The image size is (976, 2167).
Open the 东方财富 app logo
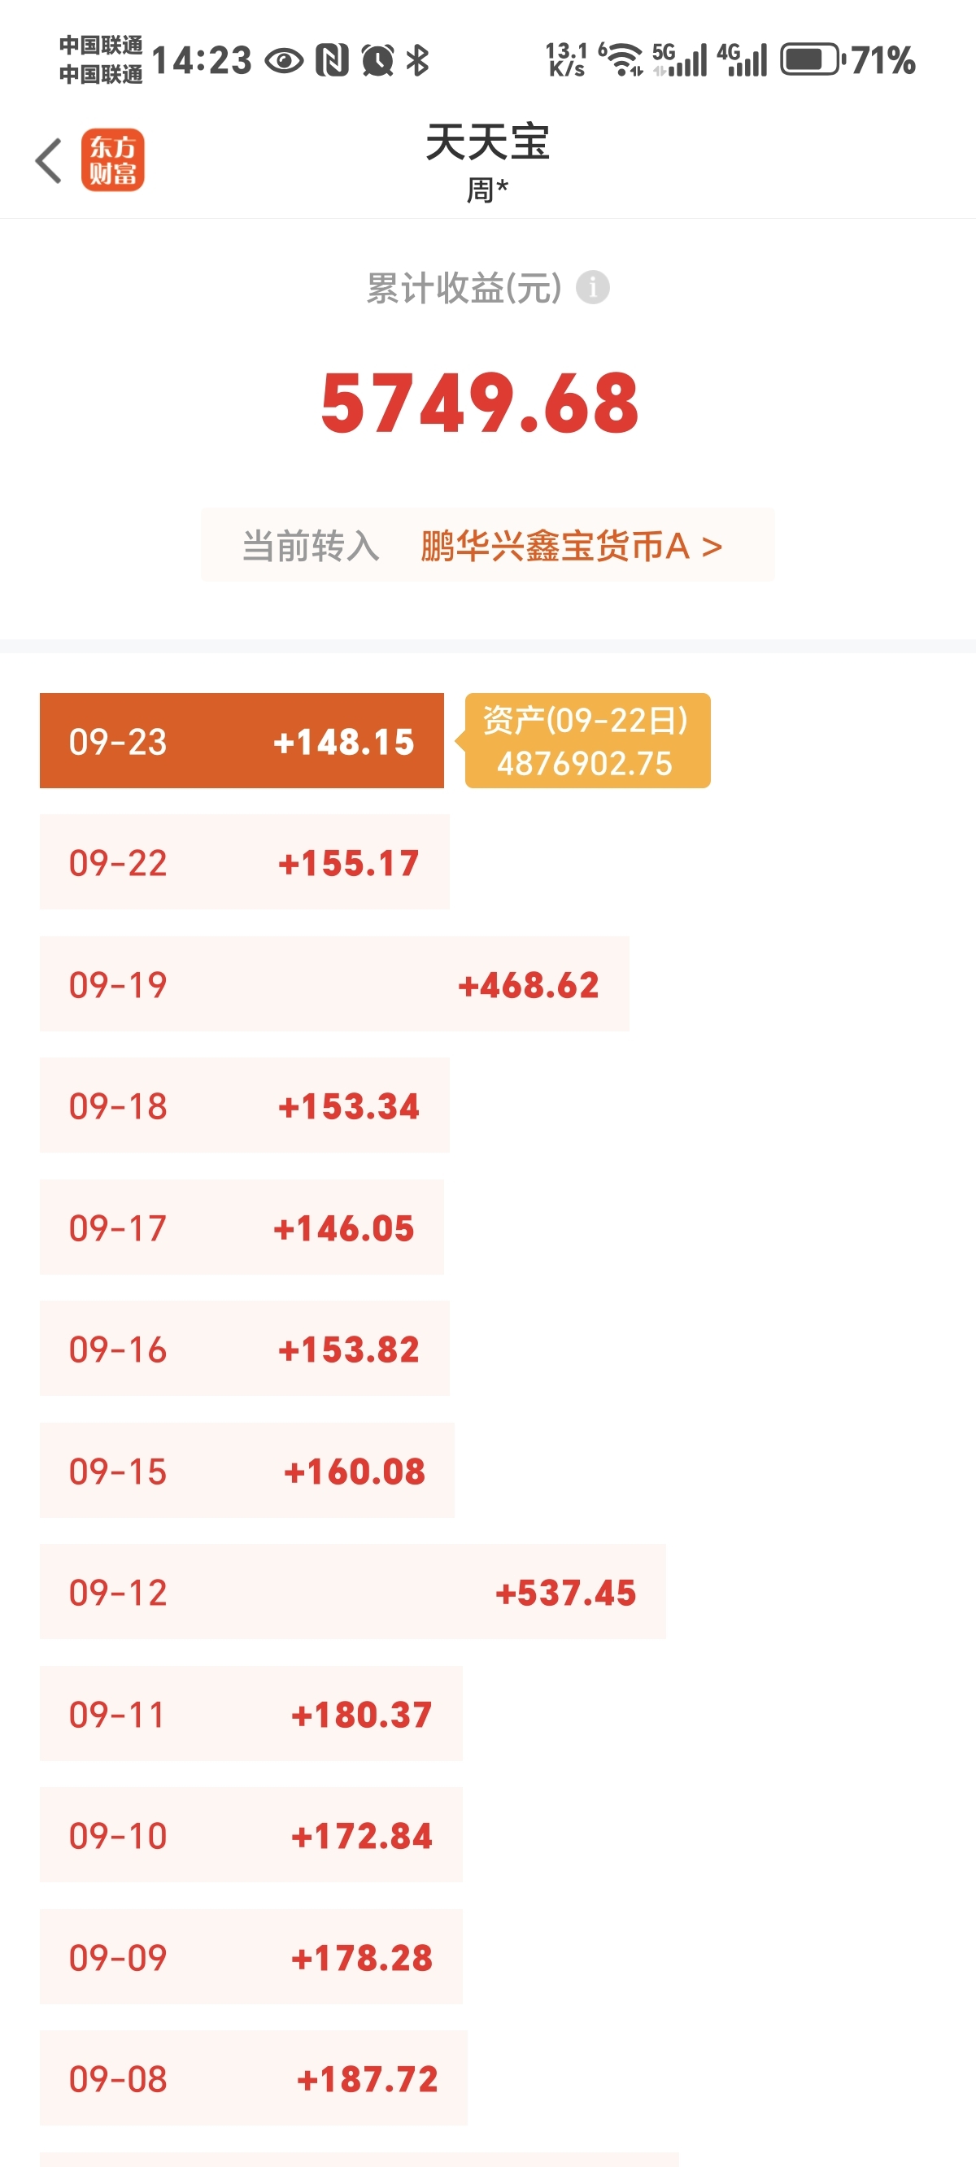pyautogui.click(x=113, y=159)
